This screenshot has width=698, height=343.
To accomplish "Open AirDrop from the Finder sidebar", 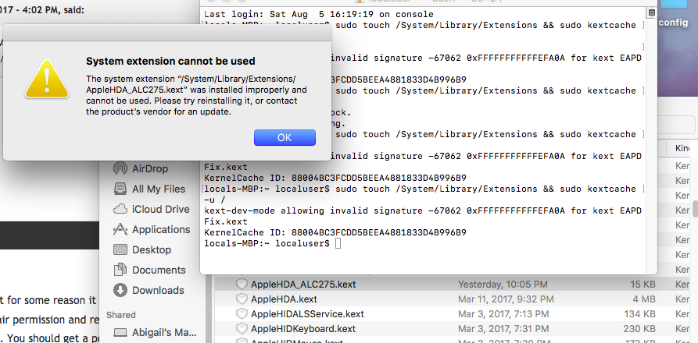I will pyautogui.click(x=150, y=168).
